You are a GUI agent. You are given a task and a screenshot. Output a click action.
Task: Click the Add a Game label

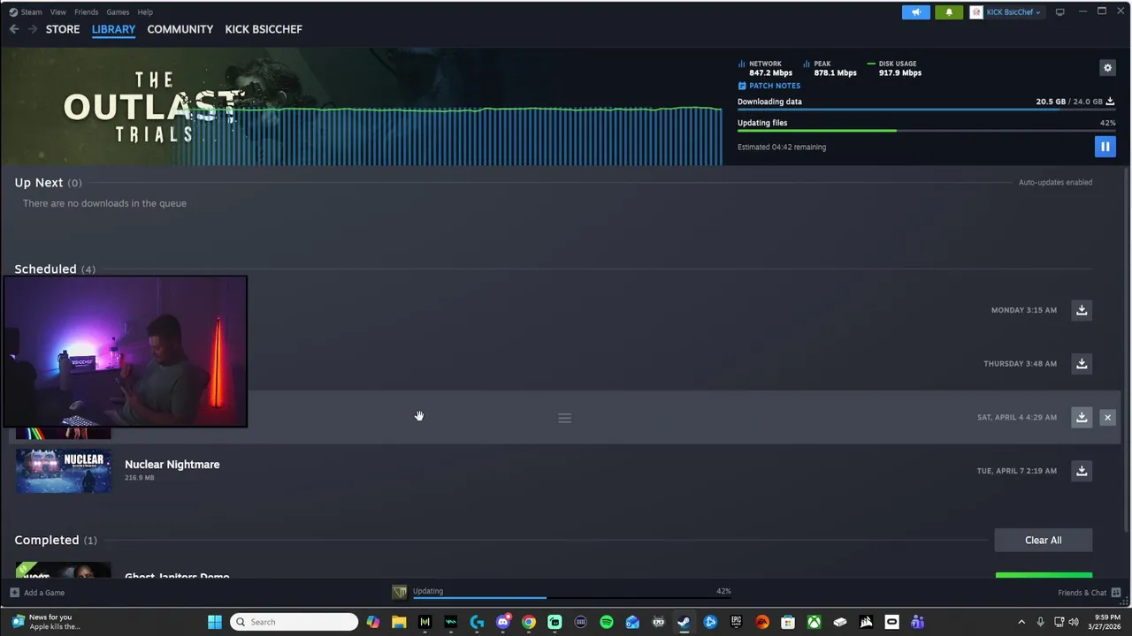(44, 593)
